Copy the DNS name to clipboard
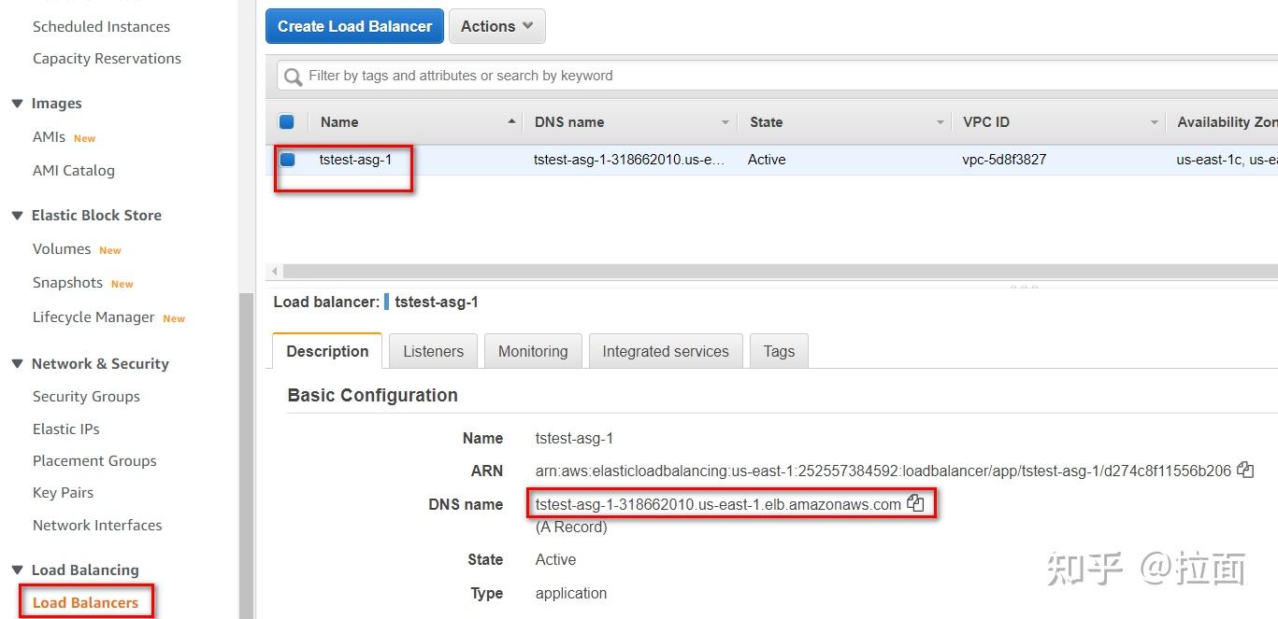Screen dimensions: 1278x619 point(915,504)
